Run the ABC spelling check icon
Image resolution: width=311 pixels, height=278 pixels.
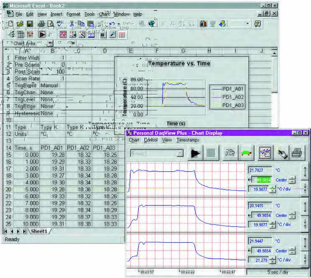[x=60, y=24]
